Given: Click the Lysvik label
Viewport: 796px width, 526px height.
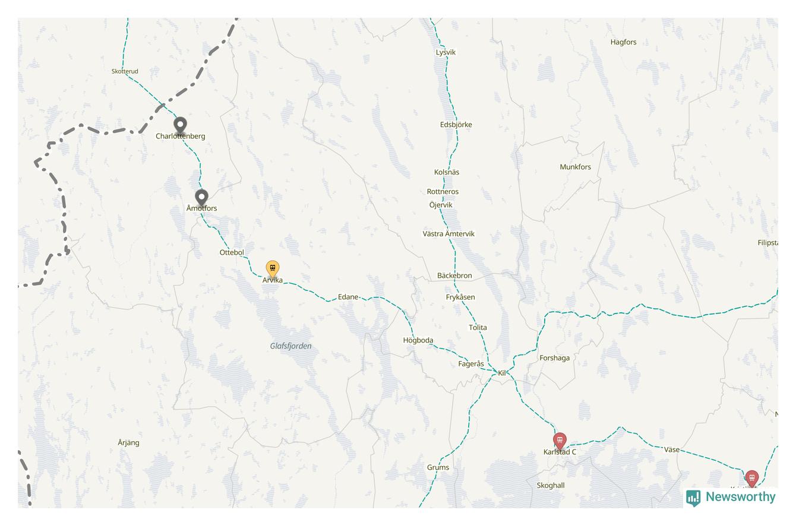Looking at the screenshot, I should [446, 52].
